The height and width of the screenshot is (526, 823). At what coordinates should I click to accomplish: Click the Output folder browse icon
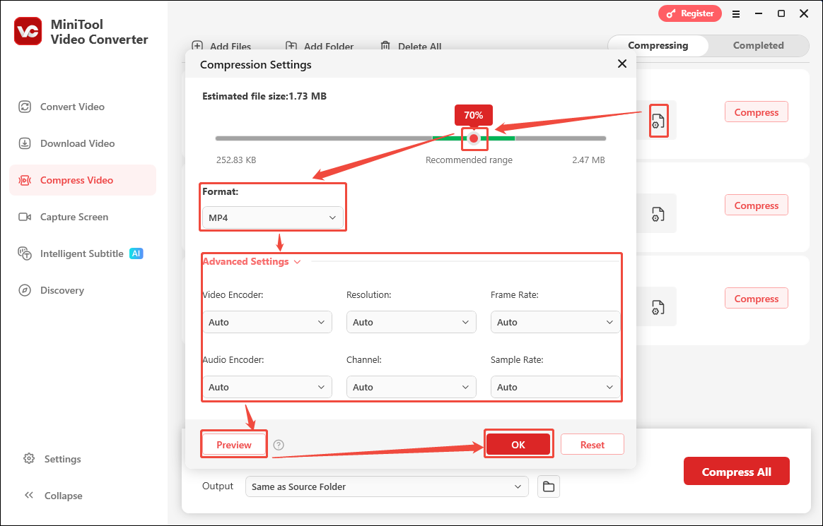[x=548, y=486]
